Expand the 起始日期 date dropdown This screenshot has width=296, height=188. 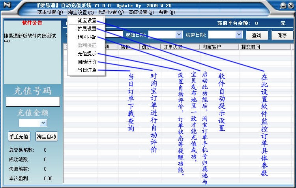pyautogui.click(x=179, y=35)
